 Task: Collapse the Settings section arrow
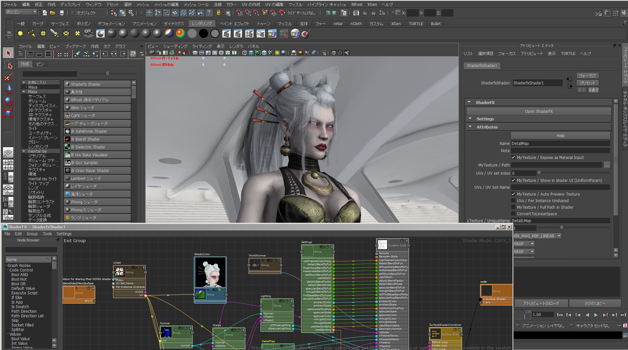tap(470, 119)
